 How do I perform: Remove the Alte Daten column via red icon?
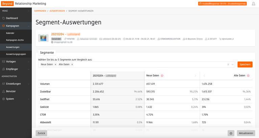[249, 76]
